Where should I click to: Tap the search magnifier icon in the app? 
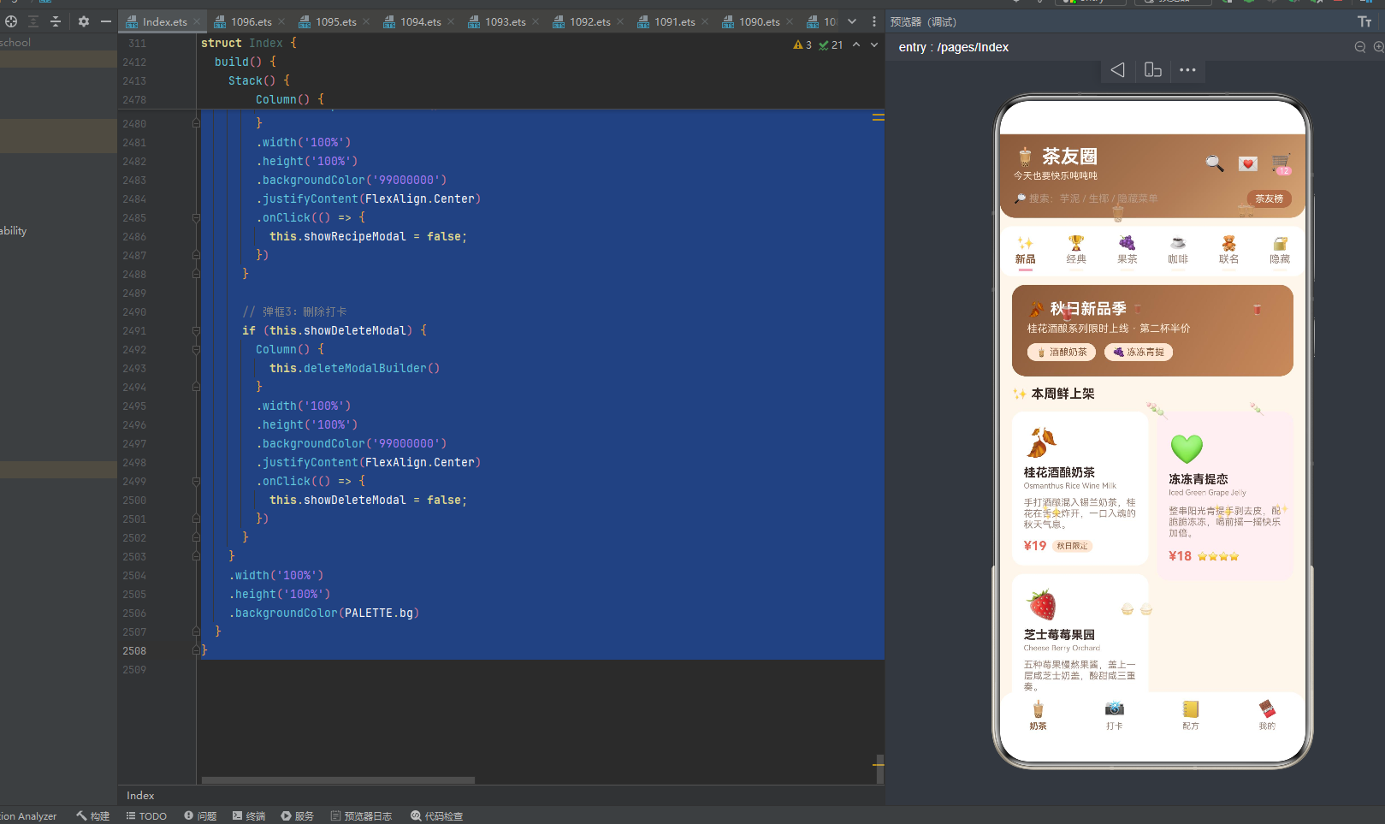tap(1215, 163)
